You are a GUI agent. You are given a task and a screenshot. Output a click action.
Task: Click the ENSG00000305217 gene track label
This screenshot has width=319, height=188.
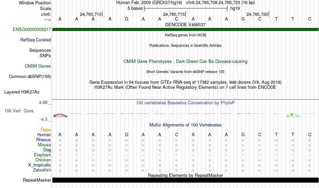[32, 29]
